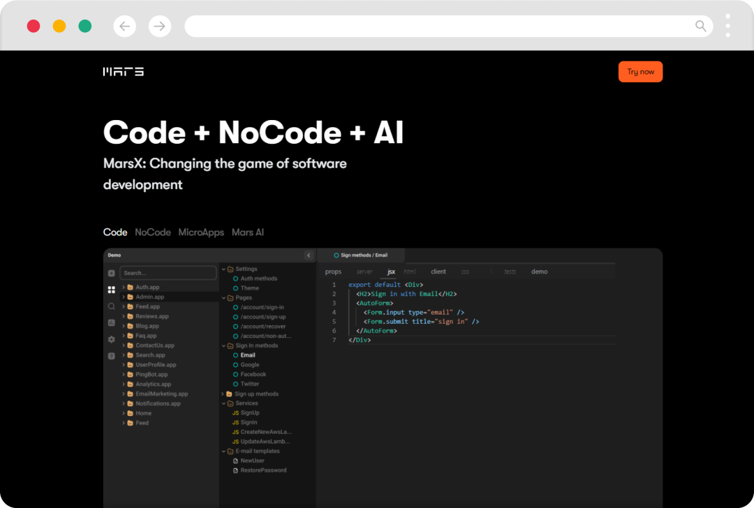
Task: Collapse the Demo panel with the arrow button
Action: 309,255
